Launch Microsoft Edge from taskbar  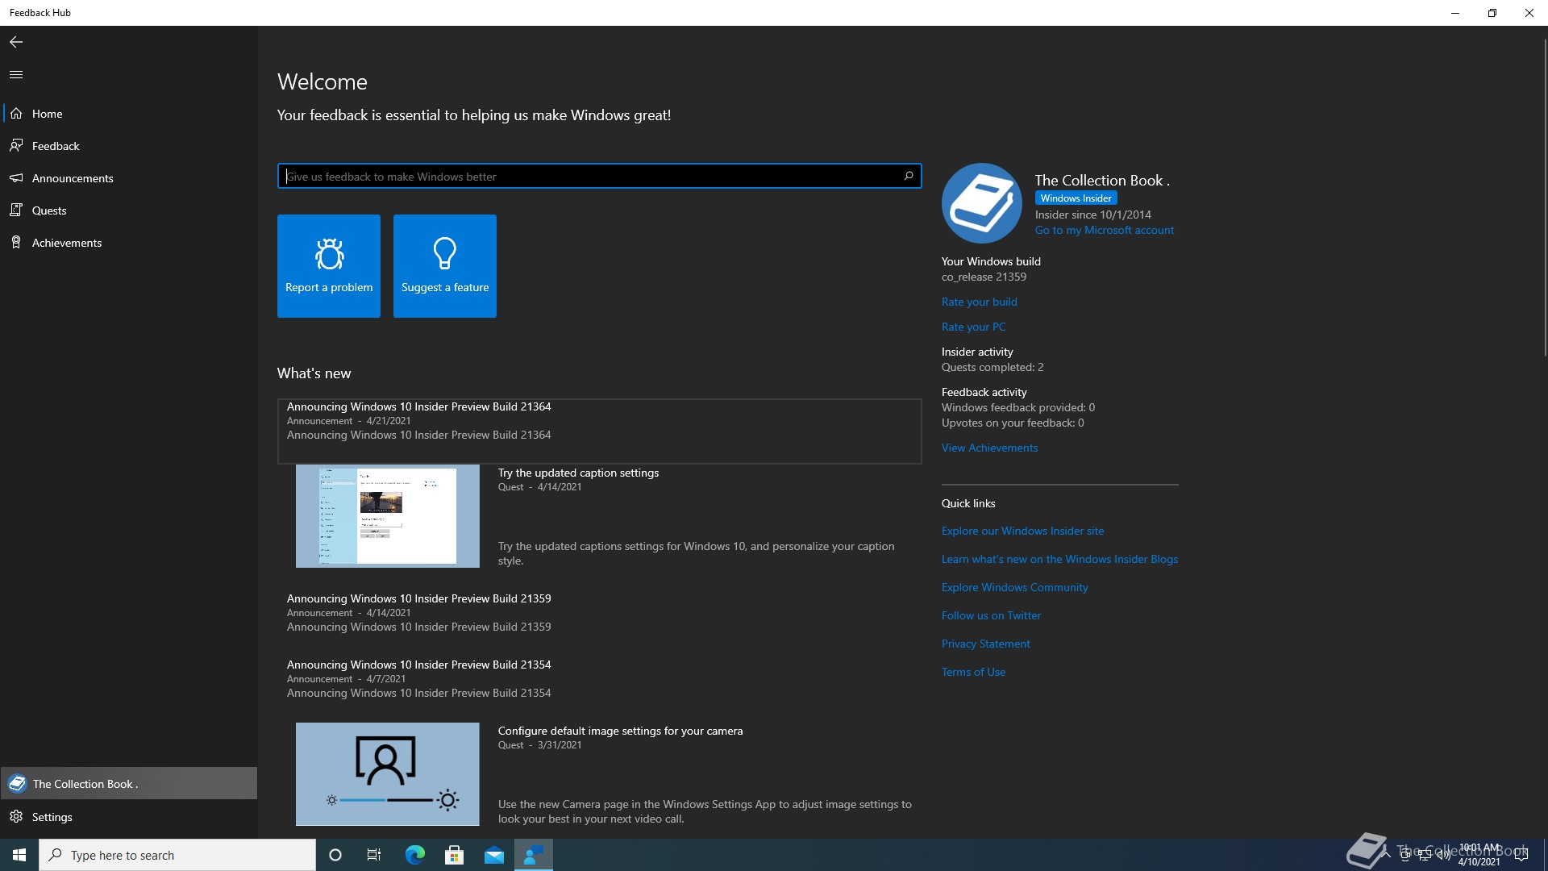414,855
